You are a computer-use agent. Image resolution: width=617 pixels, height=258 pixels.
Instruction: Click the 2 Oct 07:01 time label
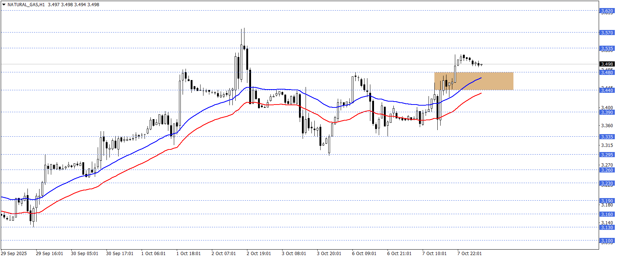tap(224, 254)
